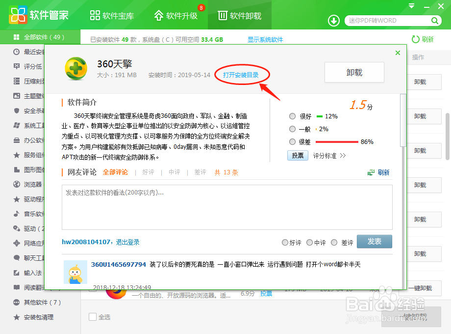Click the 办公软件 sidebar icon
Viewport: 451px width, 334px height.
tap(16, 140)
